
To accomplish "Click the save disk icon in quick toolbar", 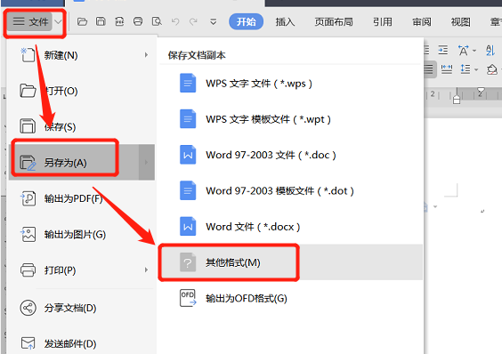I will 101,21.
